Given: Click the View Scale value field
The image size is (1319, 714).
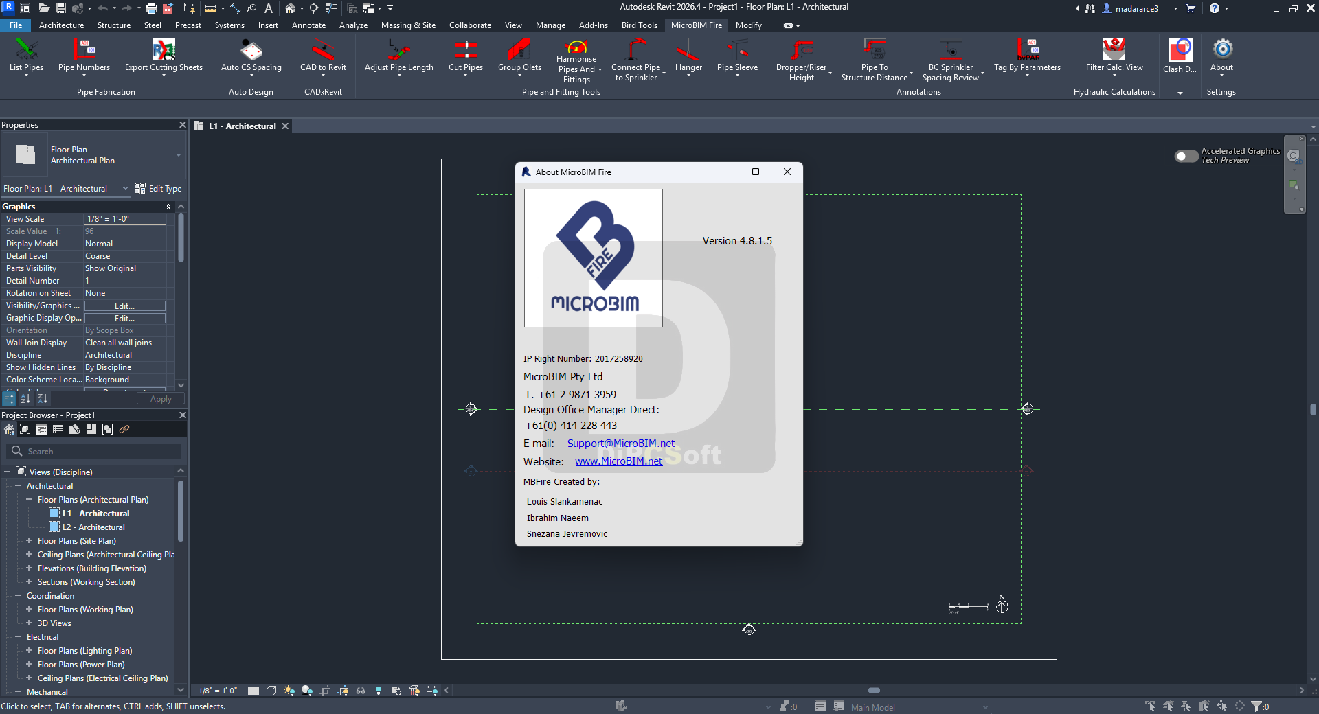Looking at the screenshot, I should tap(125, 219).
